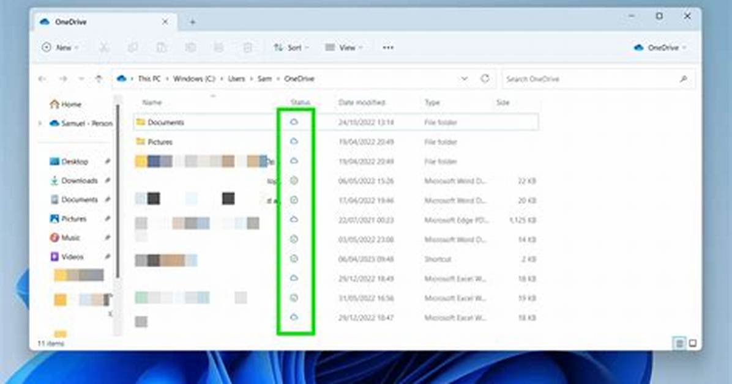Click the '1,125 KB' size cell

523,220
